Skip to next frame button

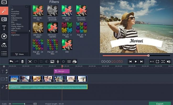point(142,61)
